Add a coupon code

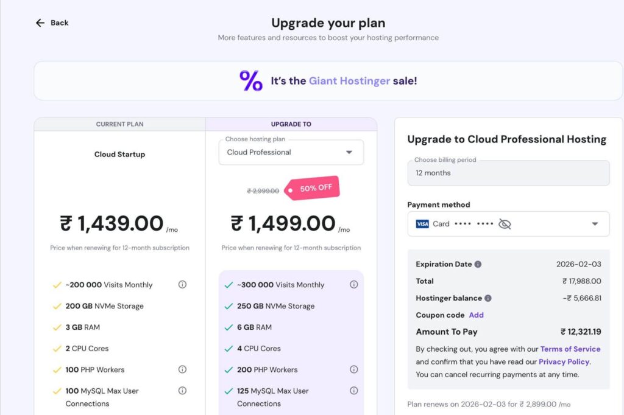pos(476,315)
